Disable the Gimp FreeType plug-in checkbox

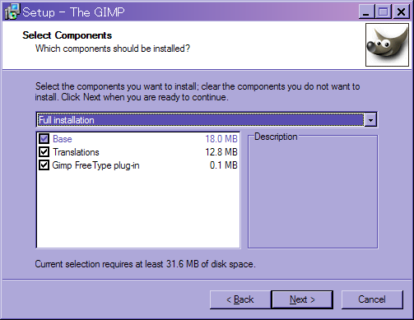point(44,165)
